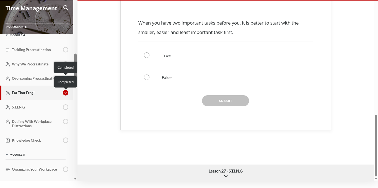The height and width of the screenshot is (188, 378).
Task: Go to Lesson 27 - S.T.I.N.G link
Action: pyautogui.click(x=226, y=171)
